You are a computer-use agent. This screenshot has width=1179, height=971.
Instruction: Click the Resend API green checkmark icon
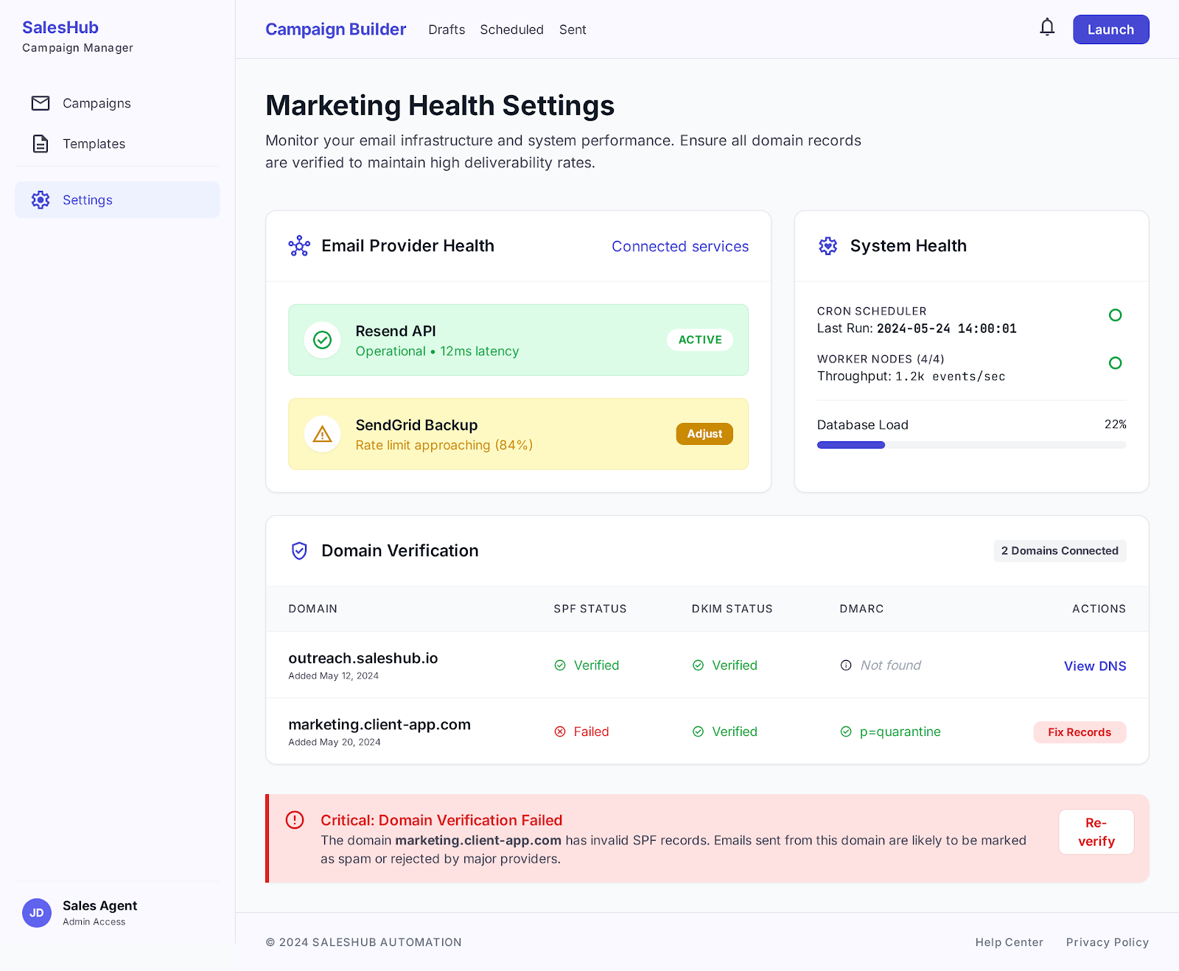(x=322, y=340)
